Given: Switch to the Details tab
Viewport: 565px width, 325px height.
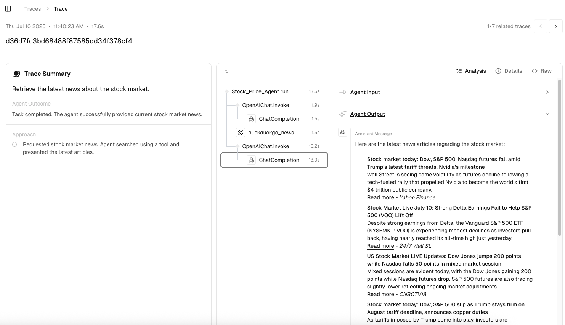Looking at the screenshot, I should pos(509,71).
